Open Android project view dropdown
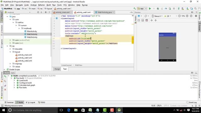This screenshot has width=201, height=113. pyautogui.click(x=18, y=12)
